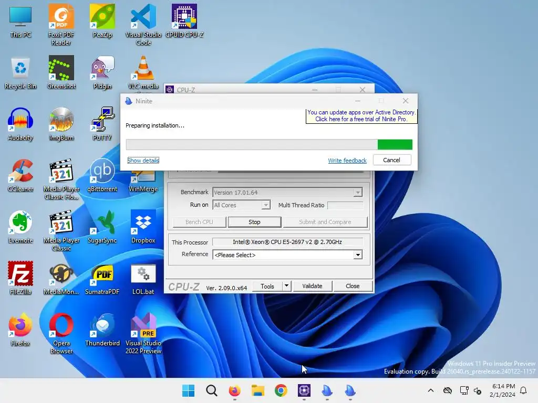Screen dimensions: 538x403
Task: Select the Visual Studio 2022 Preview icon
Action: coord(143,333)
